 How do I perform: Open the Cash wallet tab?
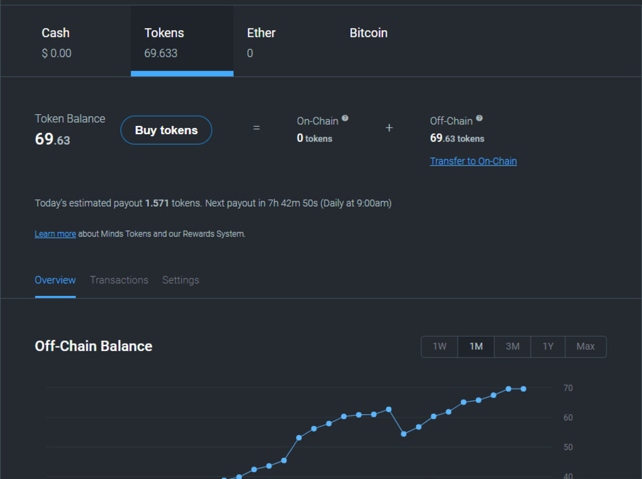(56, 42)
